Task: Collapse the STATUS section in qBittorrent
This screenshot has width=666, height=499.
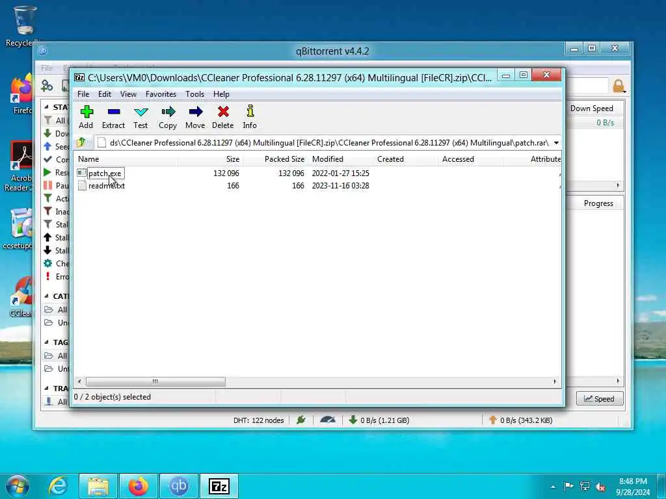Action: (46, 107)
